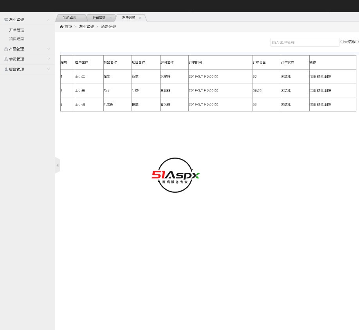Viewport: 359px width, 330px height.
Task: Open the 后台管理 sidebar menu label
Action: pos(16,69)
